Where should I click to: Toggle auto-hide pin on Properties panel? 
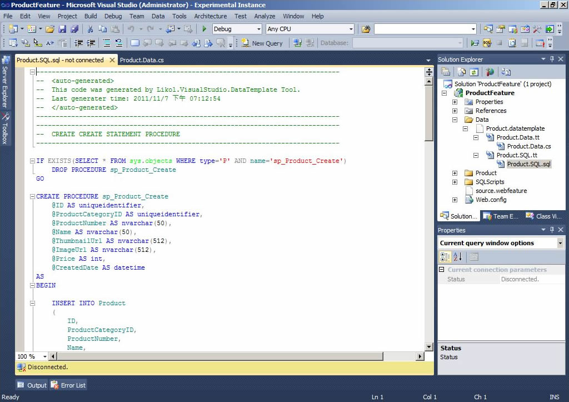pyautogui.click(x=552, y=230)
